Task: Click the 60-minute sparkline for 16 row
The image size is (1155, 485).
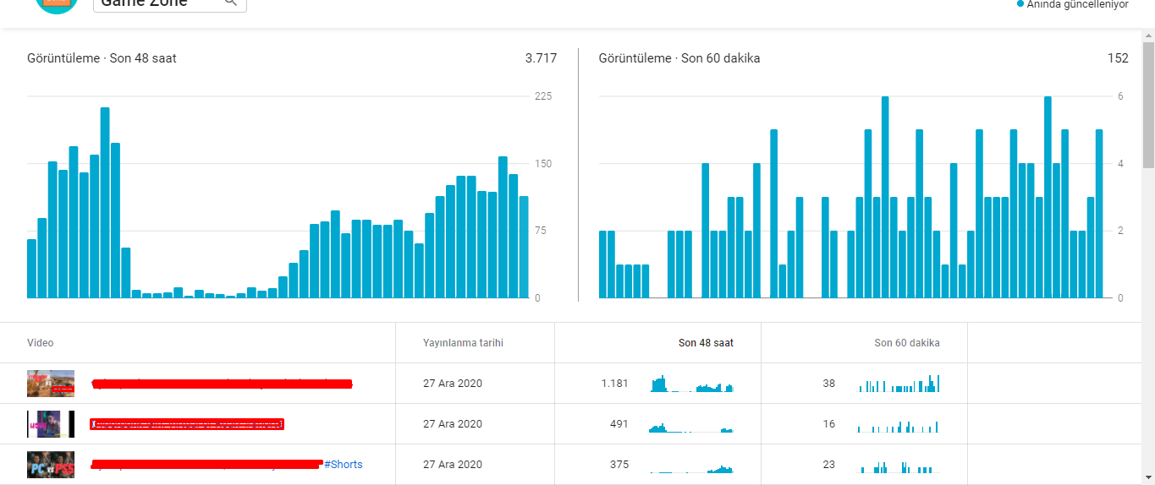Action: coord(899,427)
